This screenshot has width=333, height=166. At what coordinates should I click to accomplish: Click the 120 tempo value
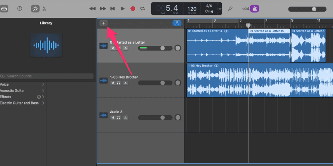(x=192, y=9)
